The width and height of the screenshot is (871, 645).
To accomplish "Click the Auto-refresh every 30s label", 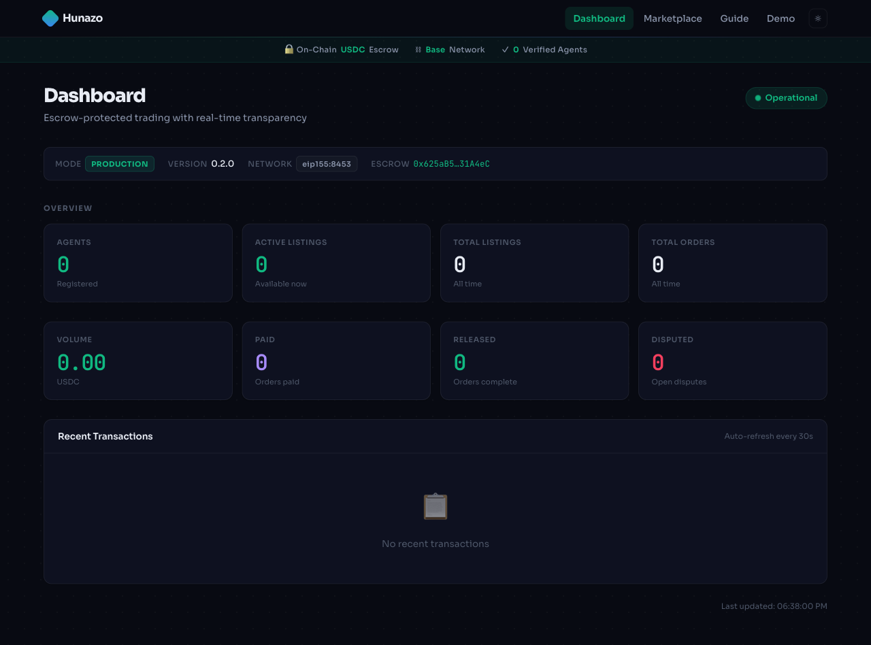I will point(768,436).
